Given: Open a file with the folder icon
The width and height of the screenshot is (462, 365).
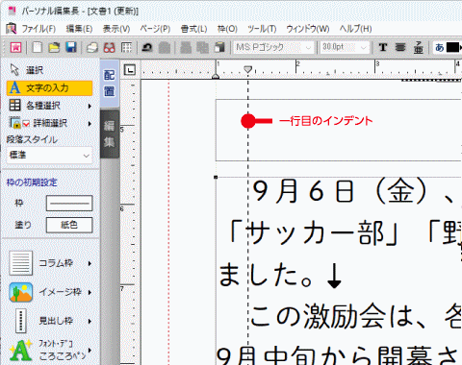Looking at the screenshot, I should 54,47.
